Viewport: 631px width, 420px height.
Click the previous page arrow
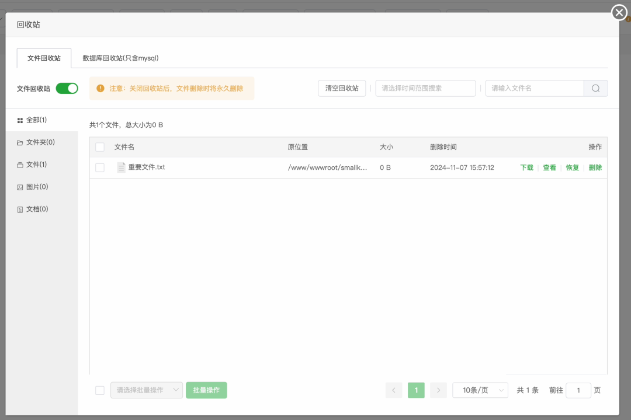(394, 390)
